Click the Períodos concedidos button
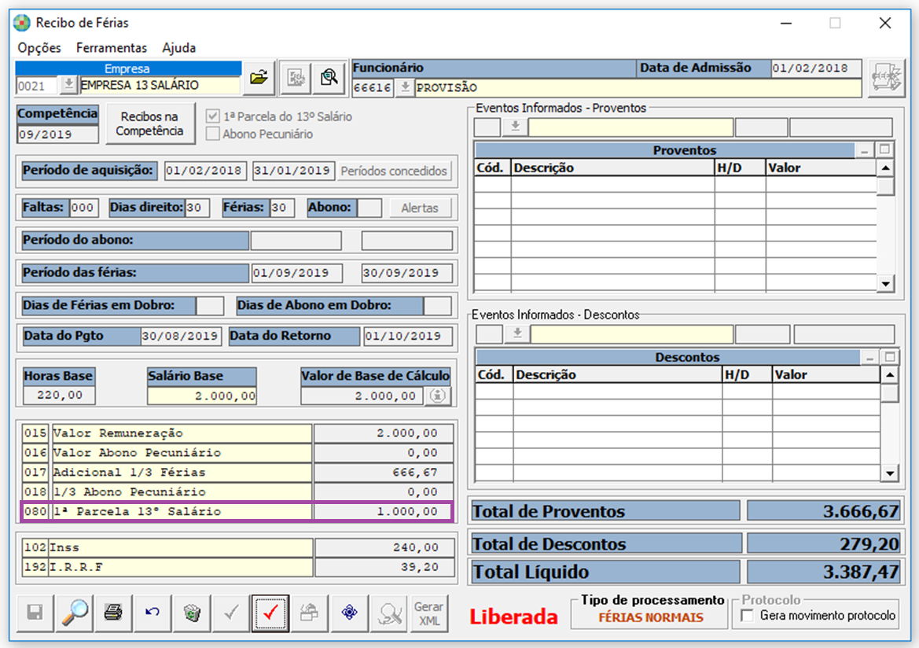This screenshot has width=919, height=648. pos(394,171)
